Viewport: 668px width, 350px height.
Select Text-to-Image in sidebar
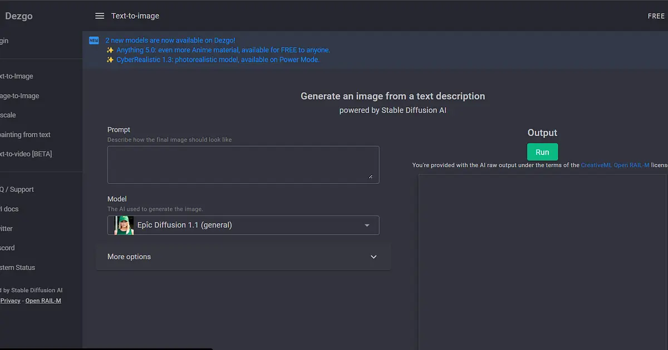coord(17,76)
